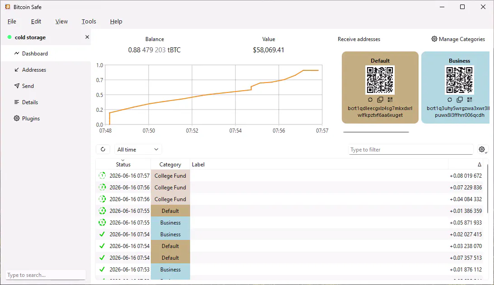Image resolution: width=494 pixels, height=285 pixels.
Task: Copy the Business receive address
Action: 460,100
